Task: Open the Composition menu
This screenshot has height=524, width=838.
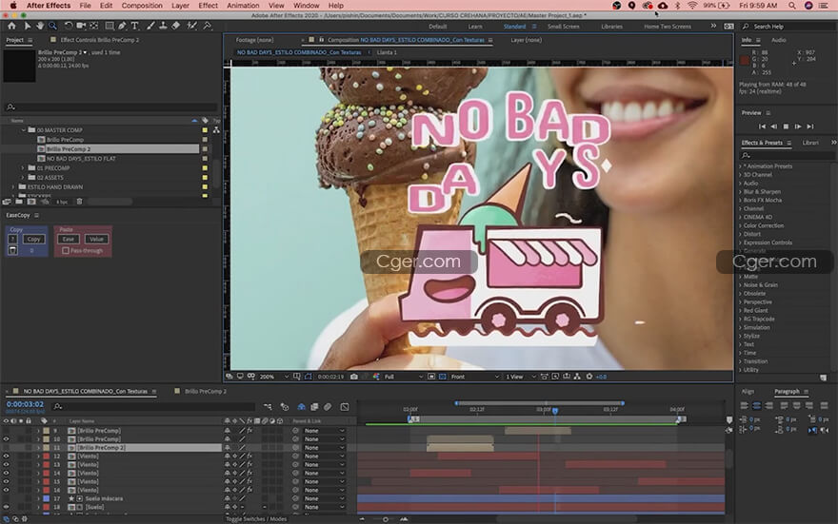Action: (142, 6)
